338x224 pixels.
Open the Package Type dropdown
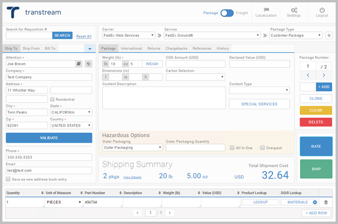[295, 35]
